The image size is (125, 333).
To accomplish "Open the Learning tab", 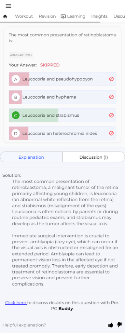I will 73,16.
